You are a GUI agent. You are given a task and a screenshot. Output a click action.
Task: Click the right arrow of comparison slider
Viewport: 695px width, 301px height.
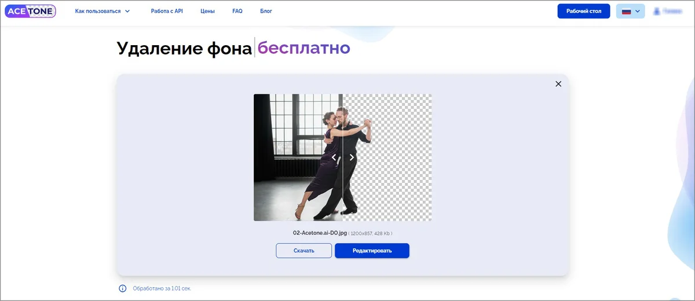[x=352, y=157]
